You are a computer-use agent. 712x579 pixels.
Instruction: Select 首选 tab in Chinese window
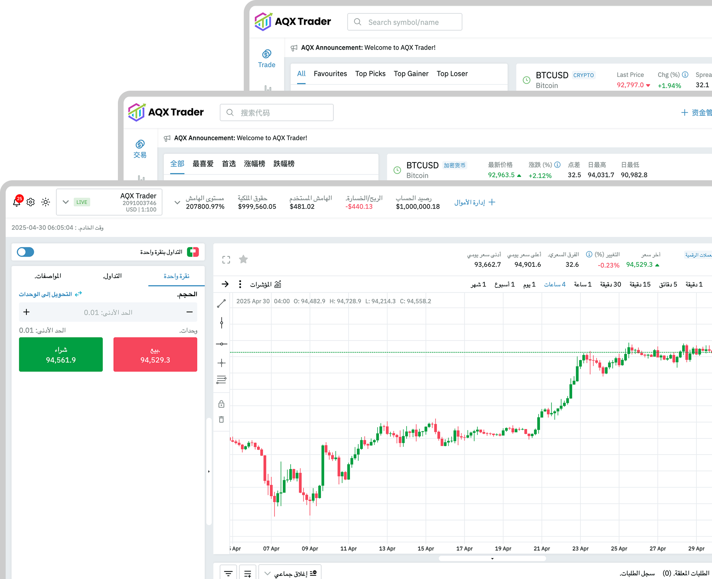[229, 164]
